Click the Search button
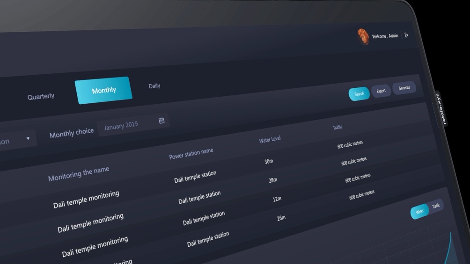This screenshot has height=264, width=470. click(x=359, y=94)
